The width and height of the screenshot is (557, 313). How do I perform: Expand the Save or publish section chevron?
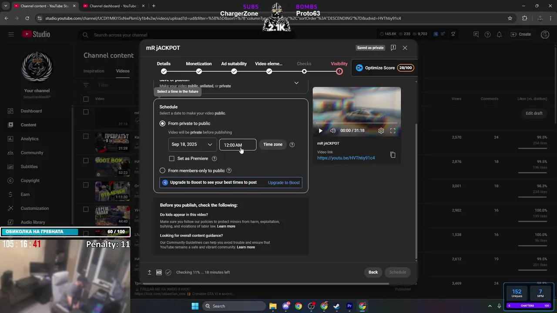tap(296, 83)
